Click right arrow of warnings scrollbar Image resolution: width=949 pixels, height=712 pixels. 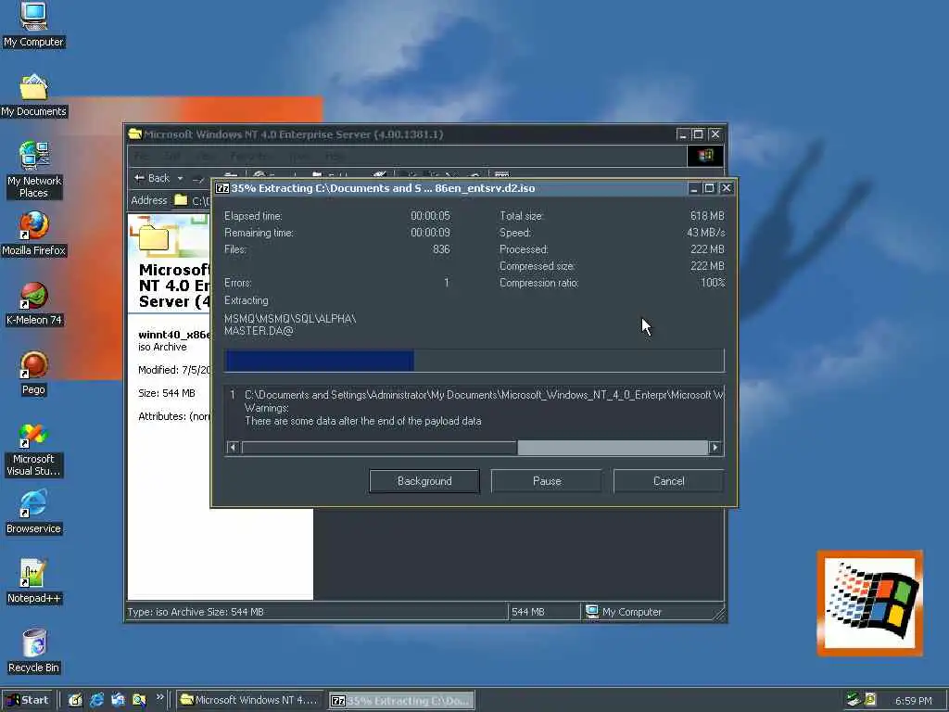coord(715,448)
